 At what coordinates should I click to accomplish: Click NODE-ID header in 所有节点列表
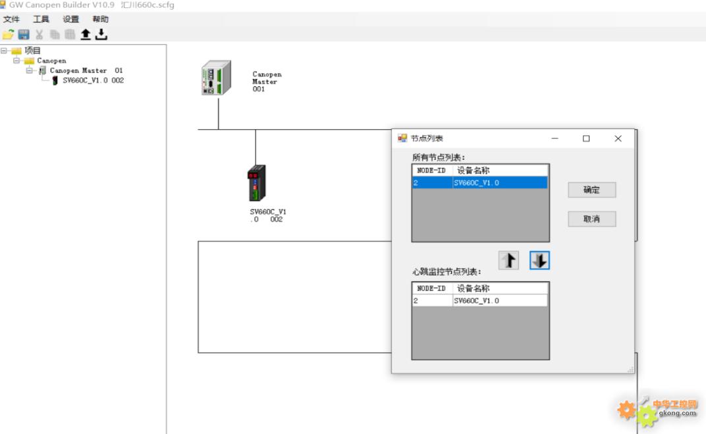click(432, 171)
